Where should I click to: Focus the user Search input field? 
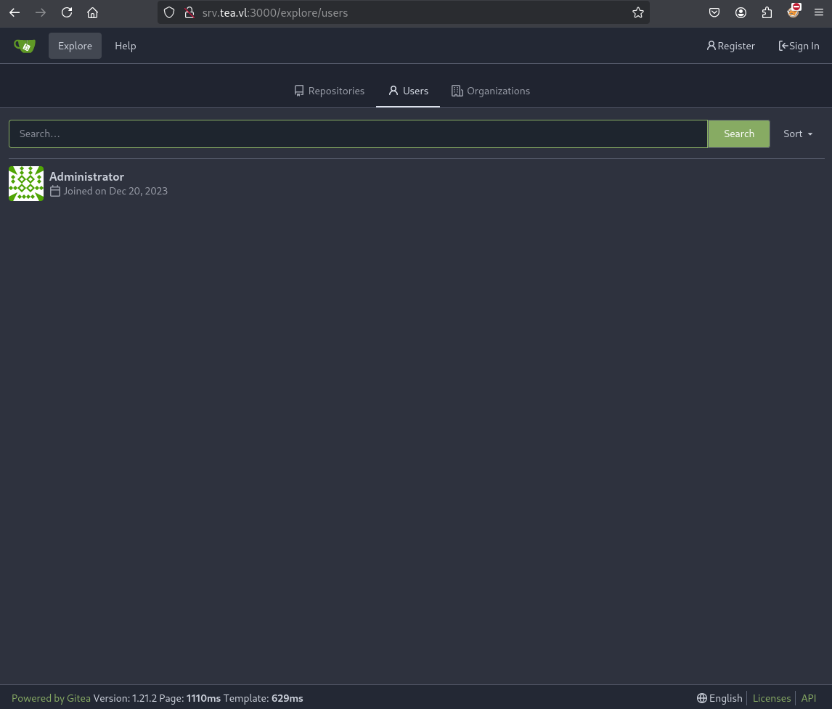(x=358, y=134)
